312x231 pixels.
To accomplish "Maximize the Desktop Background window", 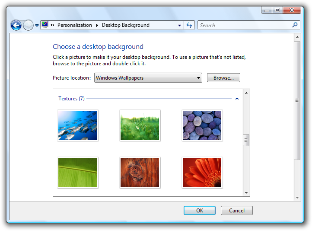I will pos(277,10).
